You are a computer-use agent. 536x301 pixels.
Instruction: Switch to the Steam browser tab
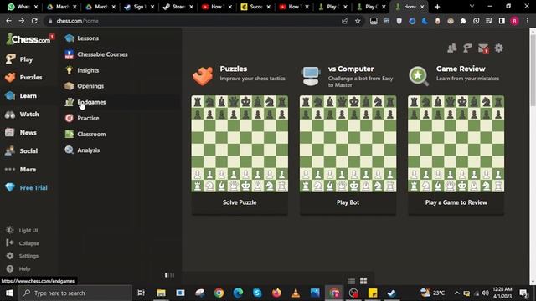178,7
